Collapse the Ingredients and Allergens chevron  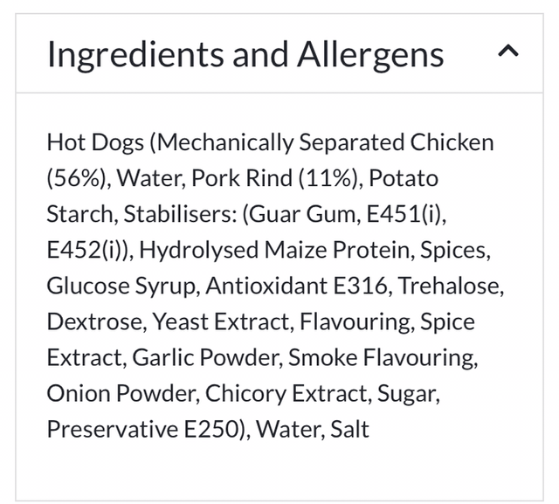point(507,52)
